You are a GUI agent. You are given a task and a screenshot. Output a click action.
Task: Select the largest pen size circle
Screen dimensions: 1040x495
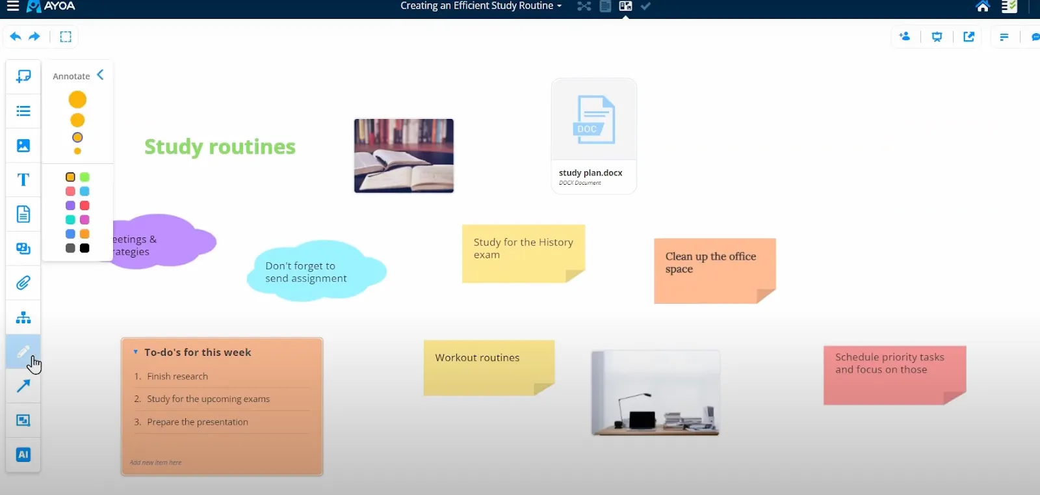pyautogui.click(x=77, y=100)
